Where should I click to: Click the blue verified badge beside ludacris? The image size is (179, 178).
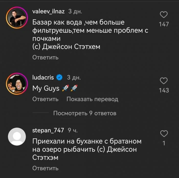59,77
